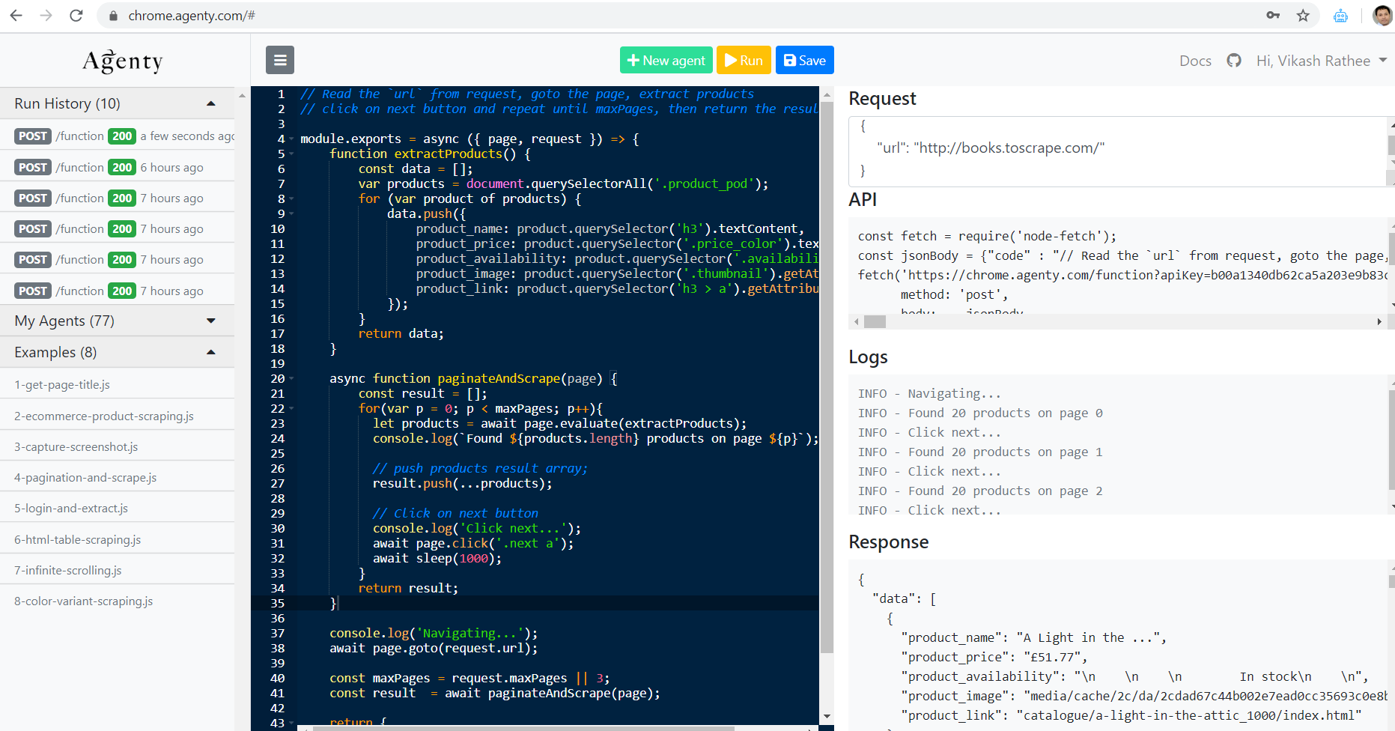Open the Docs page
Screen dimensions: 1395x731
(1195, 61)
